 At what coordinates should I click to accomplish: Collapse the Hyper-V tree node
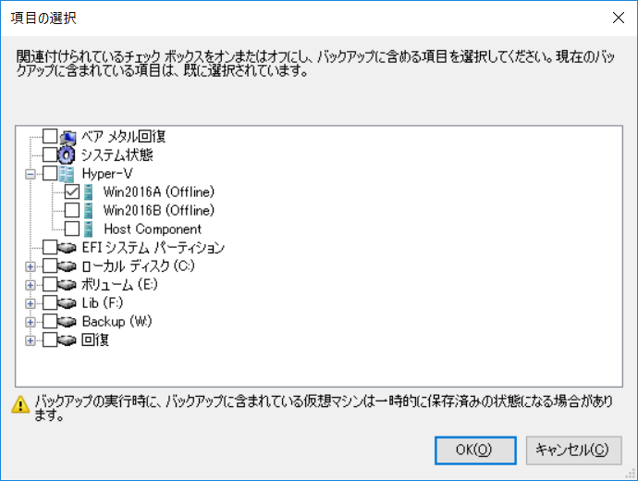click(x=31, y=174)
